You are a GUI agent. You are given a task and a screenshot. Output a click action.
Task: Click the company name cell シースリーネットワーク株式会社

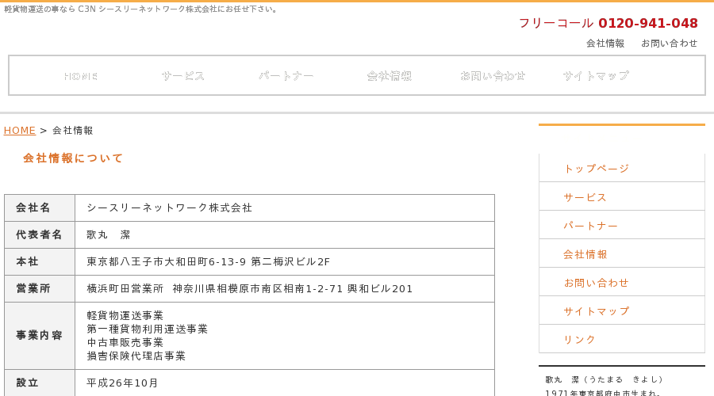click(285, 208)
